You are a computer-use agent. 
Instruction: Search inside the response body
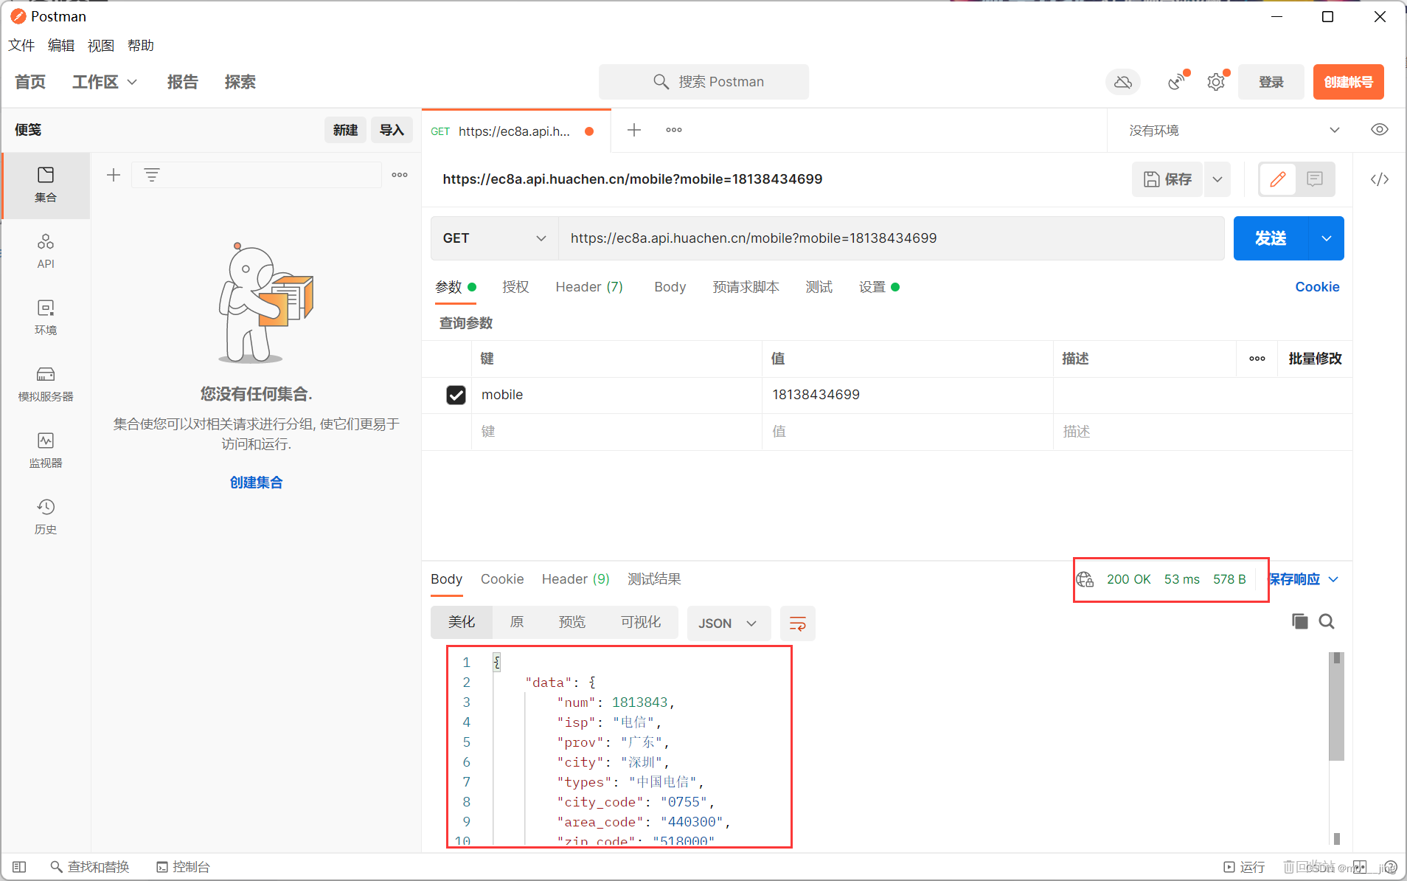[x=1327, y=621]
